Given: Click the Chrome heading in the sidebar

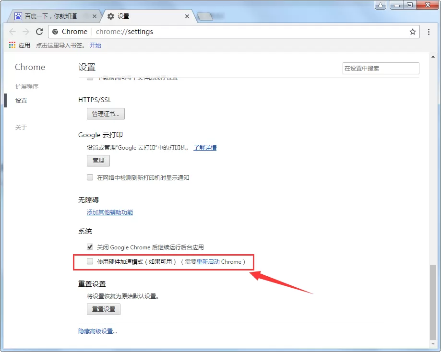Looking at the screenshot, I should tap(30, 67).
